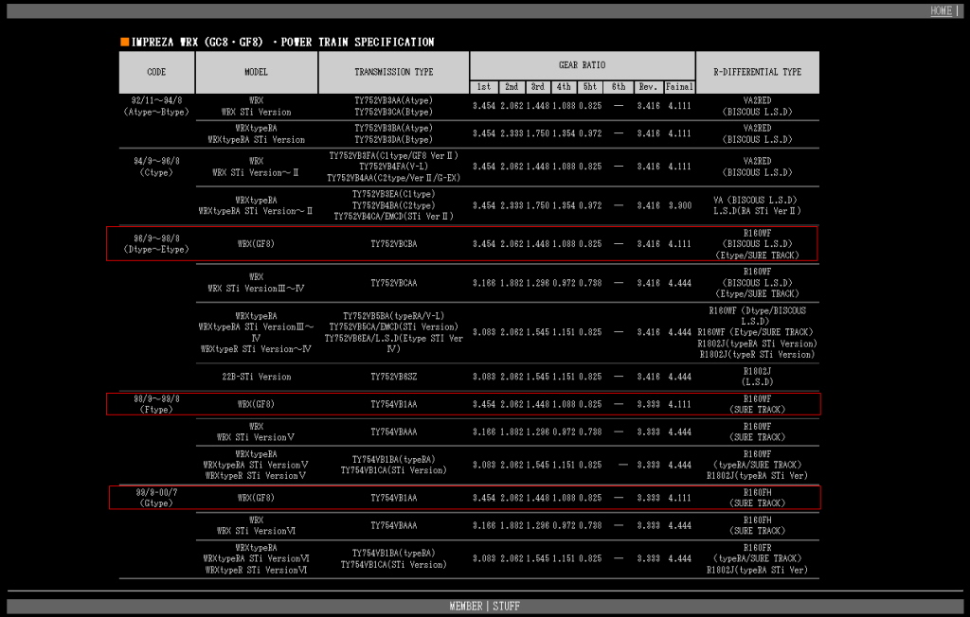Select the 96/9~98/8 (Dtype~Etype) code cell
The width and height of the screenshot is (970, 617).
[156, 243]
